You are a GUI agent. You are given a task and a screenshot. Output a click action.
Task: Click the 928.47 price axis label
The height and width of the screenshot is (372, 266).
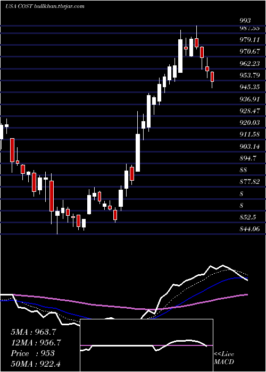click(250, 111)
